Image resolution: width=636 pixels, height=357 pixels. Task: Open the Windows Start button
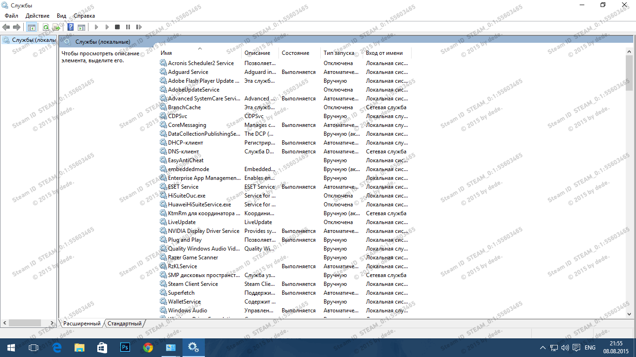[x=11, y=347]
